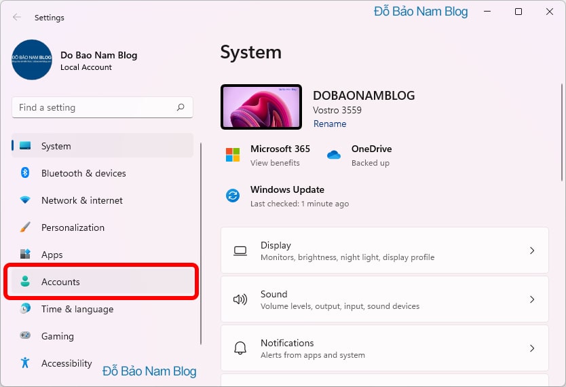Click the Microsoft 365 logo icon
The image size is (566, 387).
tap(233, 155)
